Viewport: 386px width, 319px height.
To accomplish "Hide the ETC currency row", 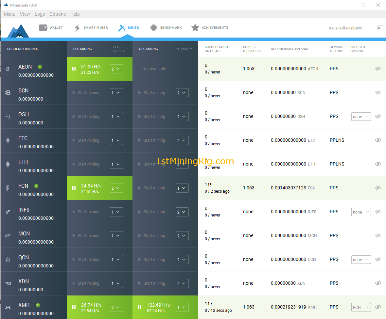I will pos(378,140).
